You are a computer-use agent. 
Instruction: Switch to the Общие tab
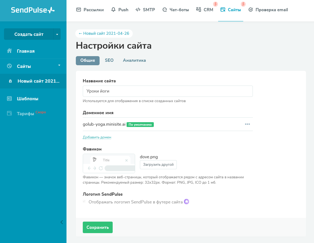[x=88, y=60]
